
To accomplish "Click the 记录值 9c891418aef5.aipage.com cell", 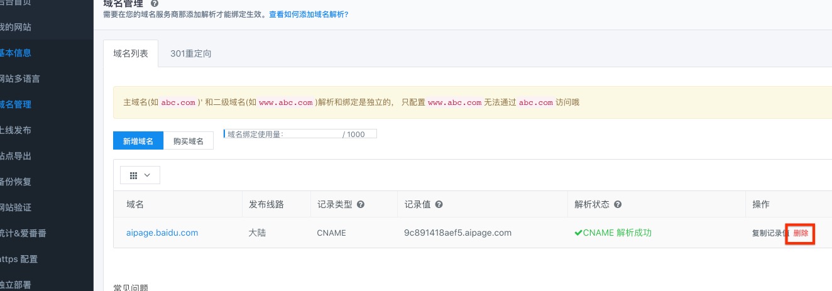I will 457,233.
